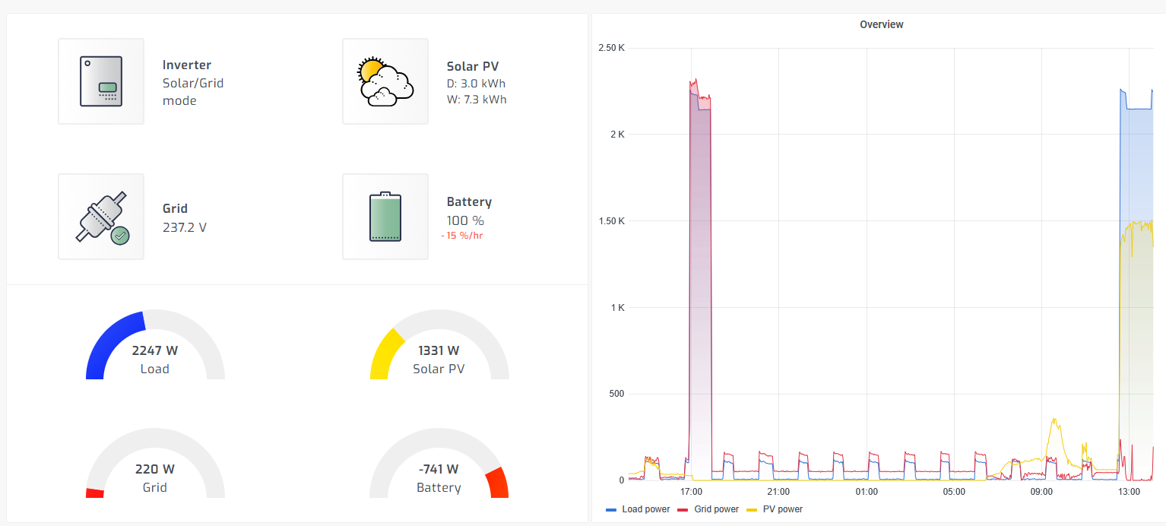Click the Battery icon
The width and height of the screenshot is (1166, 526).
[385, 217]
